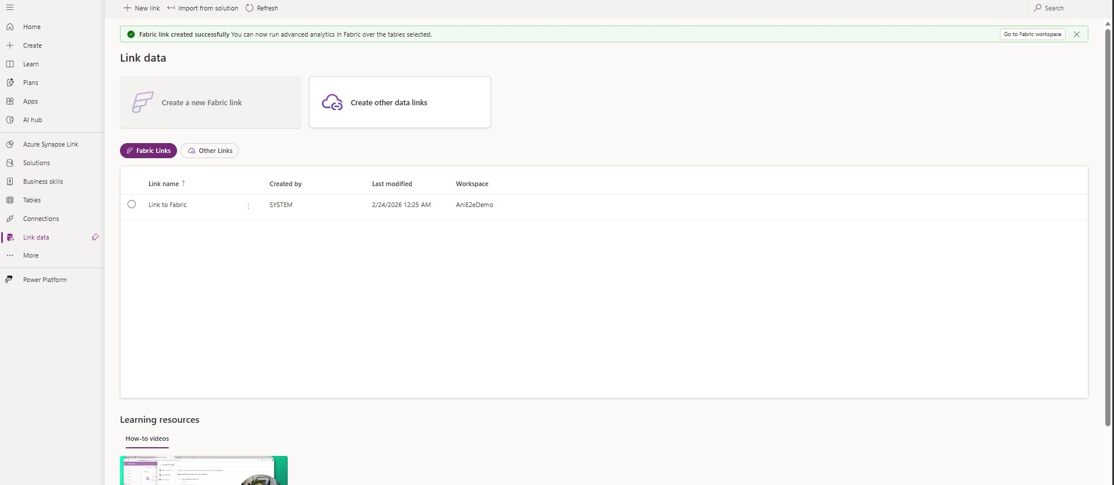Select the How-to videos tab

pyautogui.click(x=147, y=439)
